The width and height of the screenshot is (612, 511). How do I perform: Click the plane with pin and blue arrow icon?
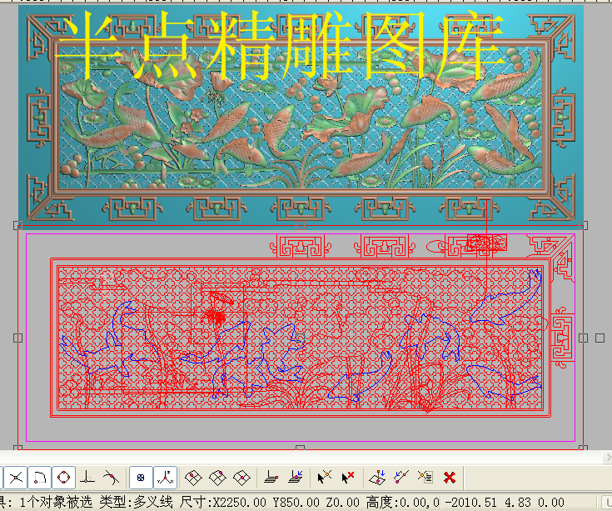click(x=377, y=478)
